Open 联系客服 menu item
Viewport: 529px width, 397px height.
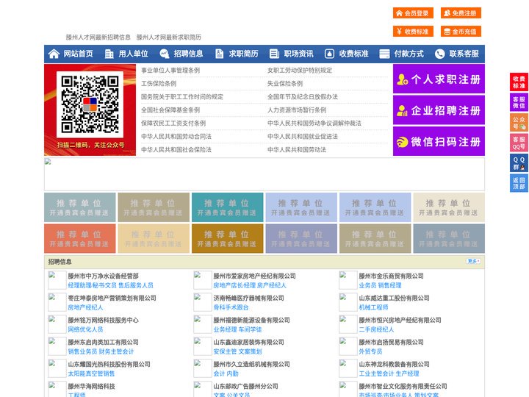tap(464, 54)
